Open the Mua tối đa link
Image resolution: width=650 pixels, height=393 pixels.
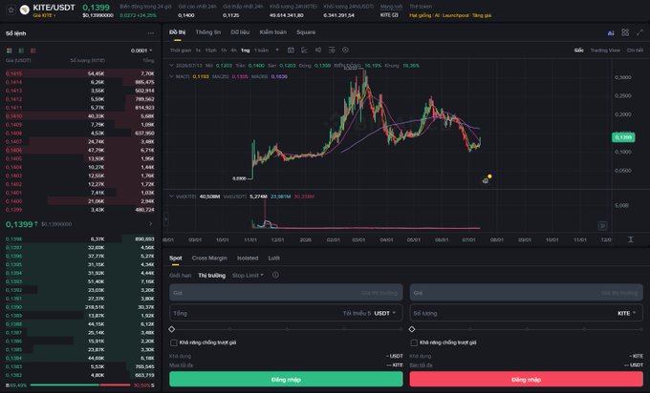182,365
